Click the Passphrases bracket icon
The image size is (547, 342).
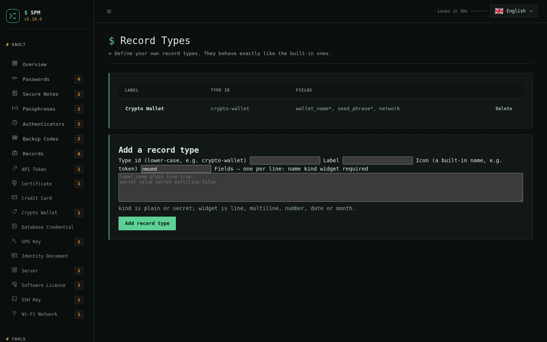[x=15, y=108]
